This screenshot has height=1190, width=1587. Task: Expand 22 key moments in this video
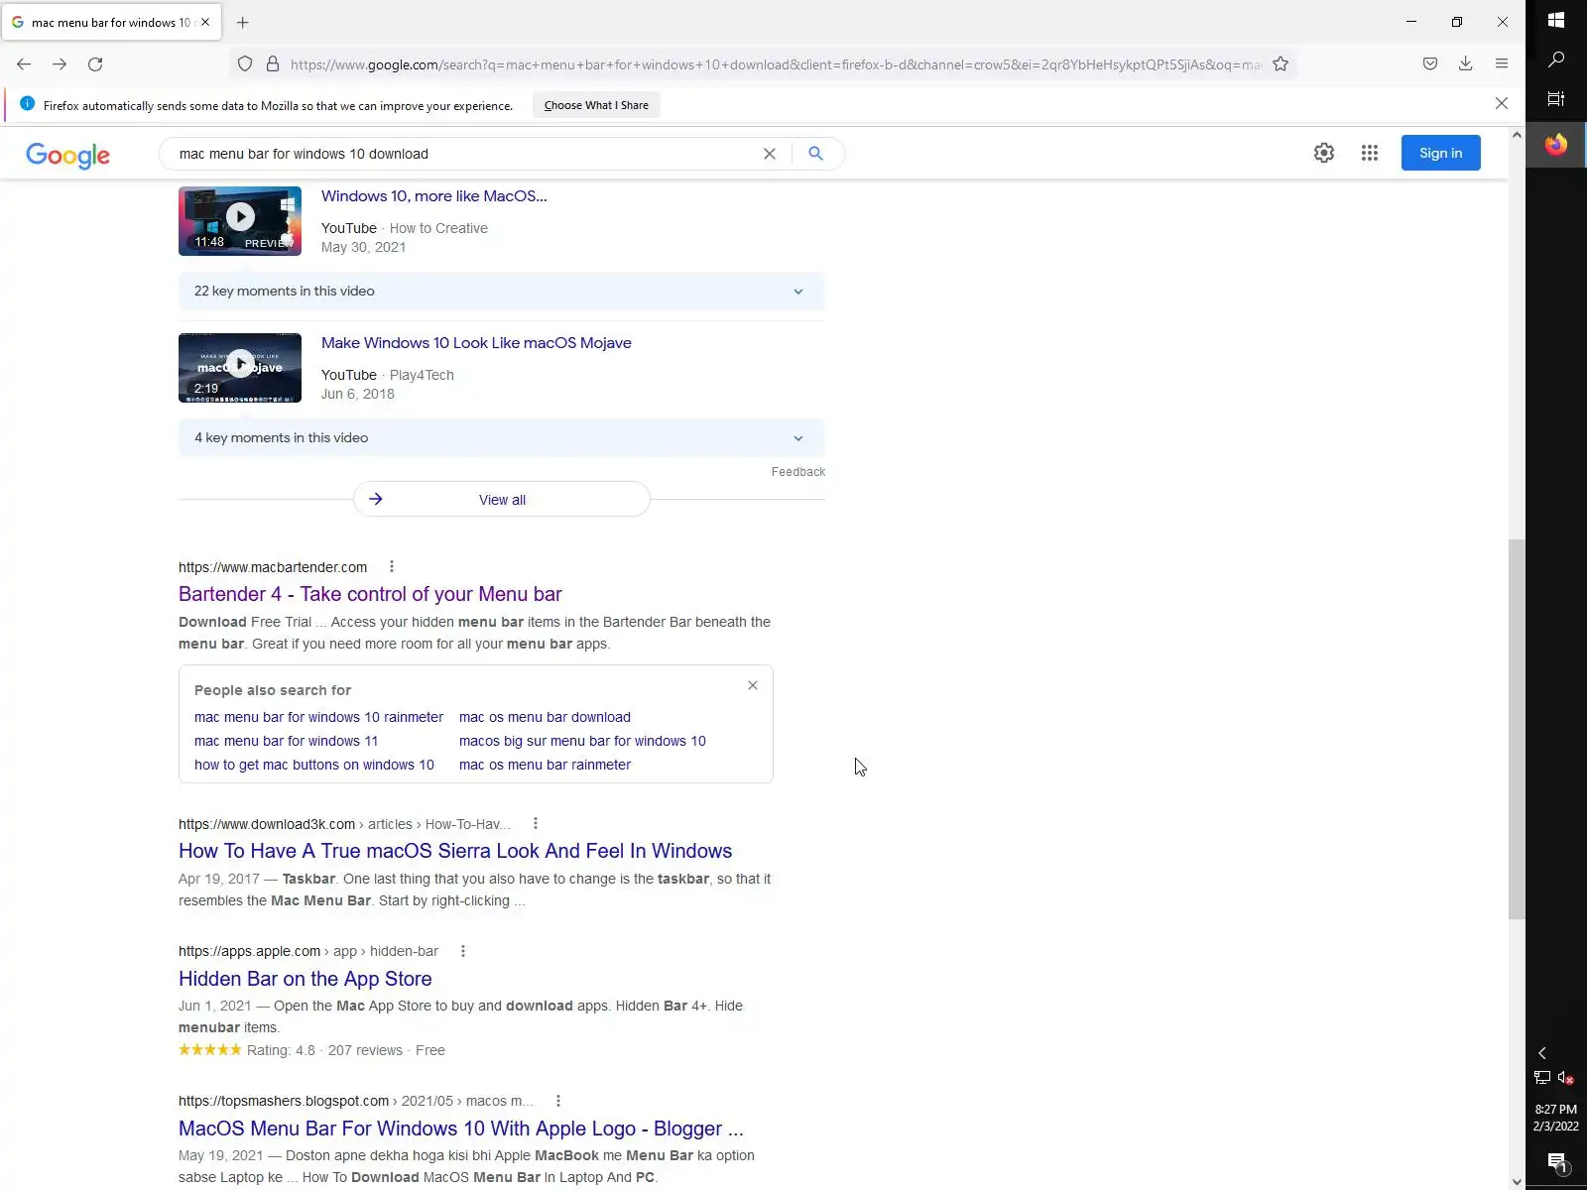[502, 292]
